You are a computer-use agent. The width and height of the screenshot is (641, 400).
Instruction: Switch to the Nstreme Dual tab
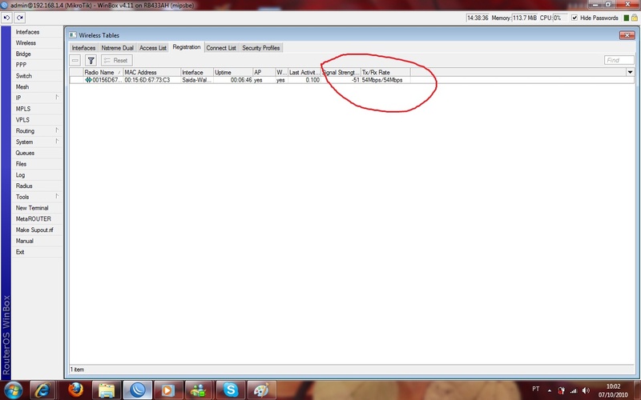click(117, 48)
